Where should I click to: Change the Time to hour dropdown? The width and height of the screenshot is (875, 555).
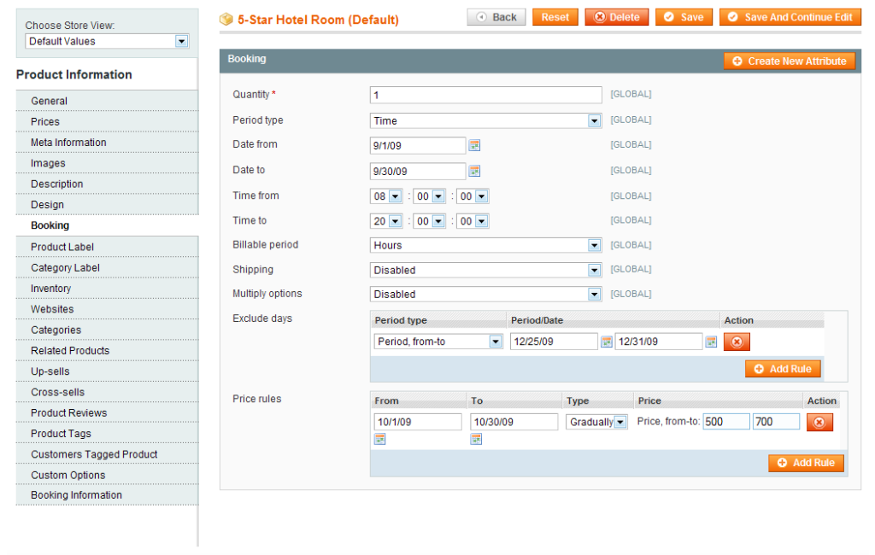[386, 221]
